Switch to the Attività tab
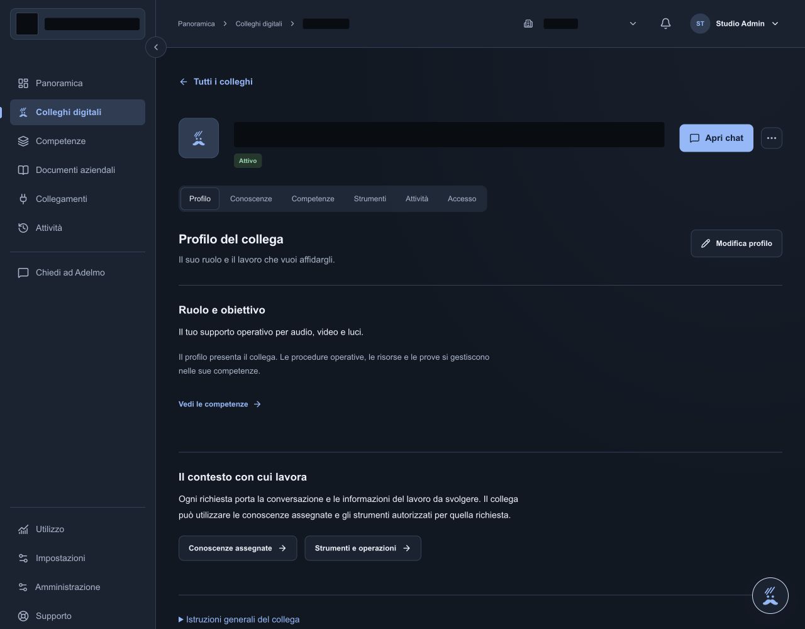The image size is (805, 629). [x=417, y=199]
